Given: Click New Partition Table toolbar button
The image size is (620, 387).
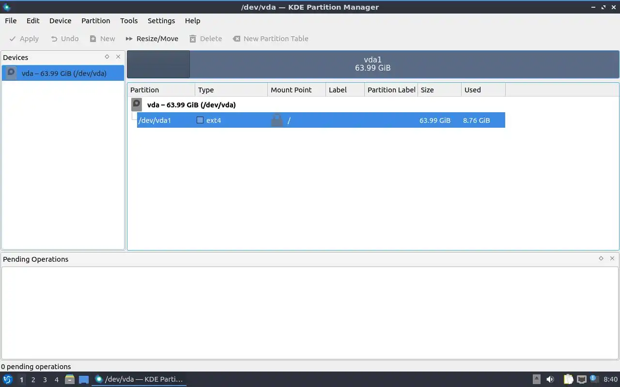Looking at the screenshot, I should point(270,39).
